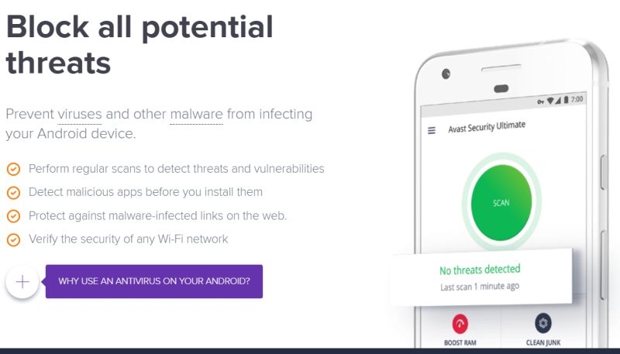This screenshot has width=620, height=354.
Task: Click the checkmark beside 'Perform regular scans'
Action: pyautogui.click(x=13, y=169)
